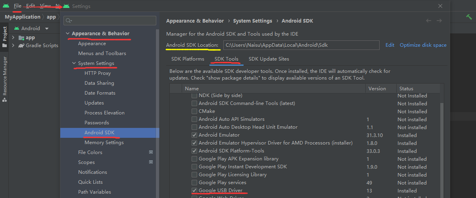Collapse Appearance & Behavior section
The width and height of the screenshot is (476, 198).
[x=67, y=34]
